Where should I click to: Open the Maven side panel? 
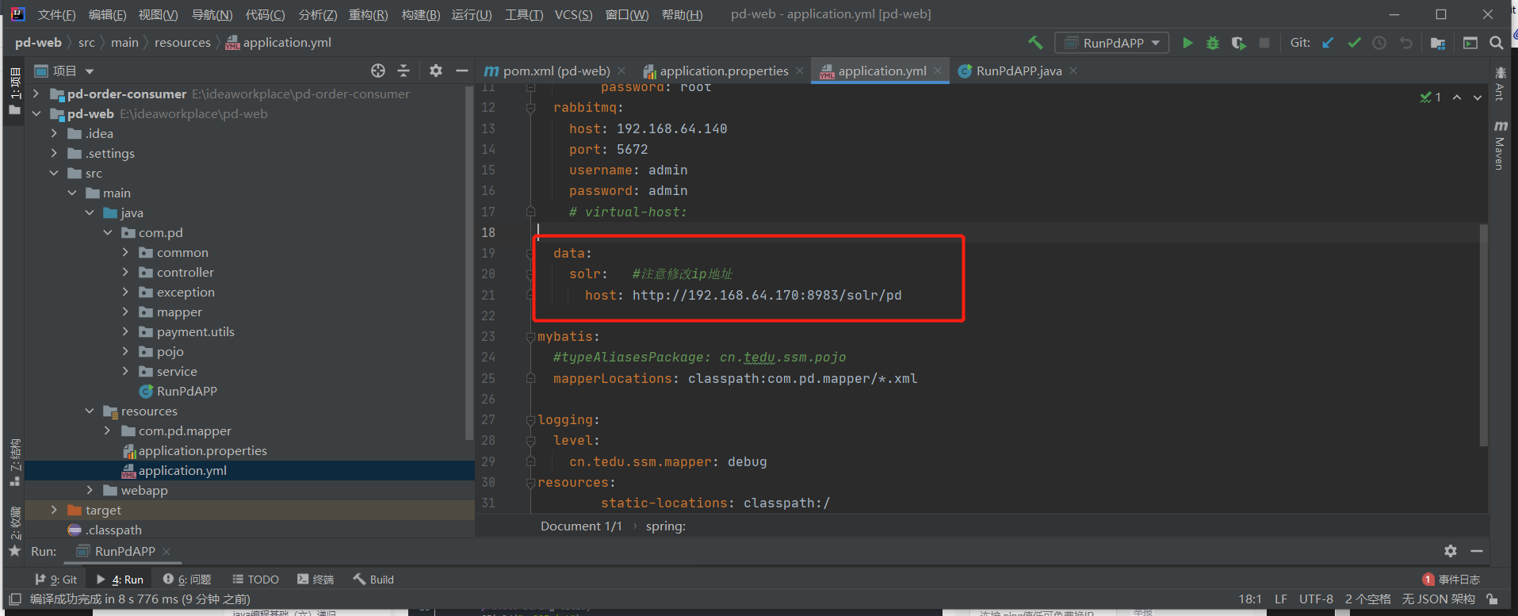click(1500, 145)
